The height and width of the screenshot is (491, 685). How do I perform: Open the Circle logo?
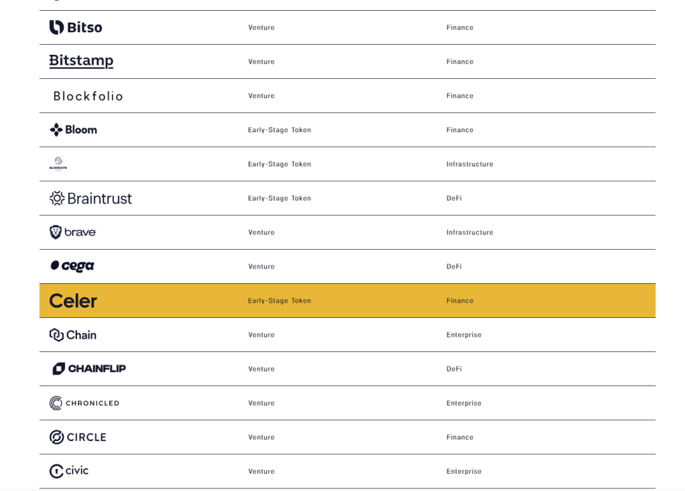click(78, 437)
